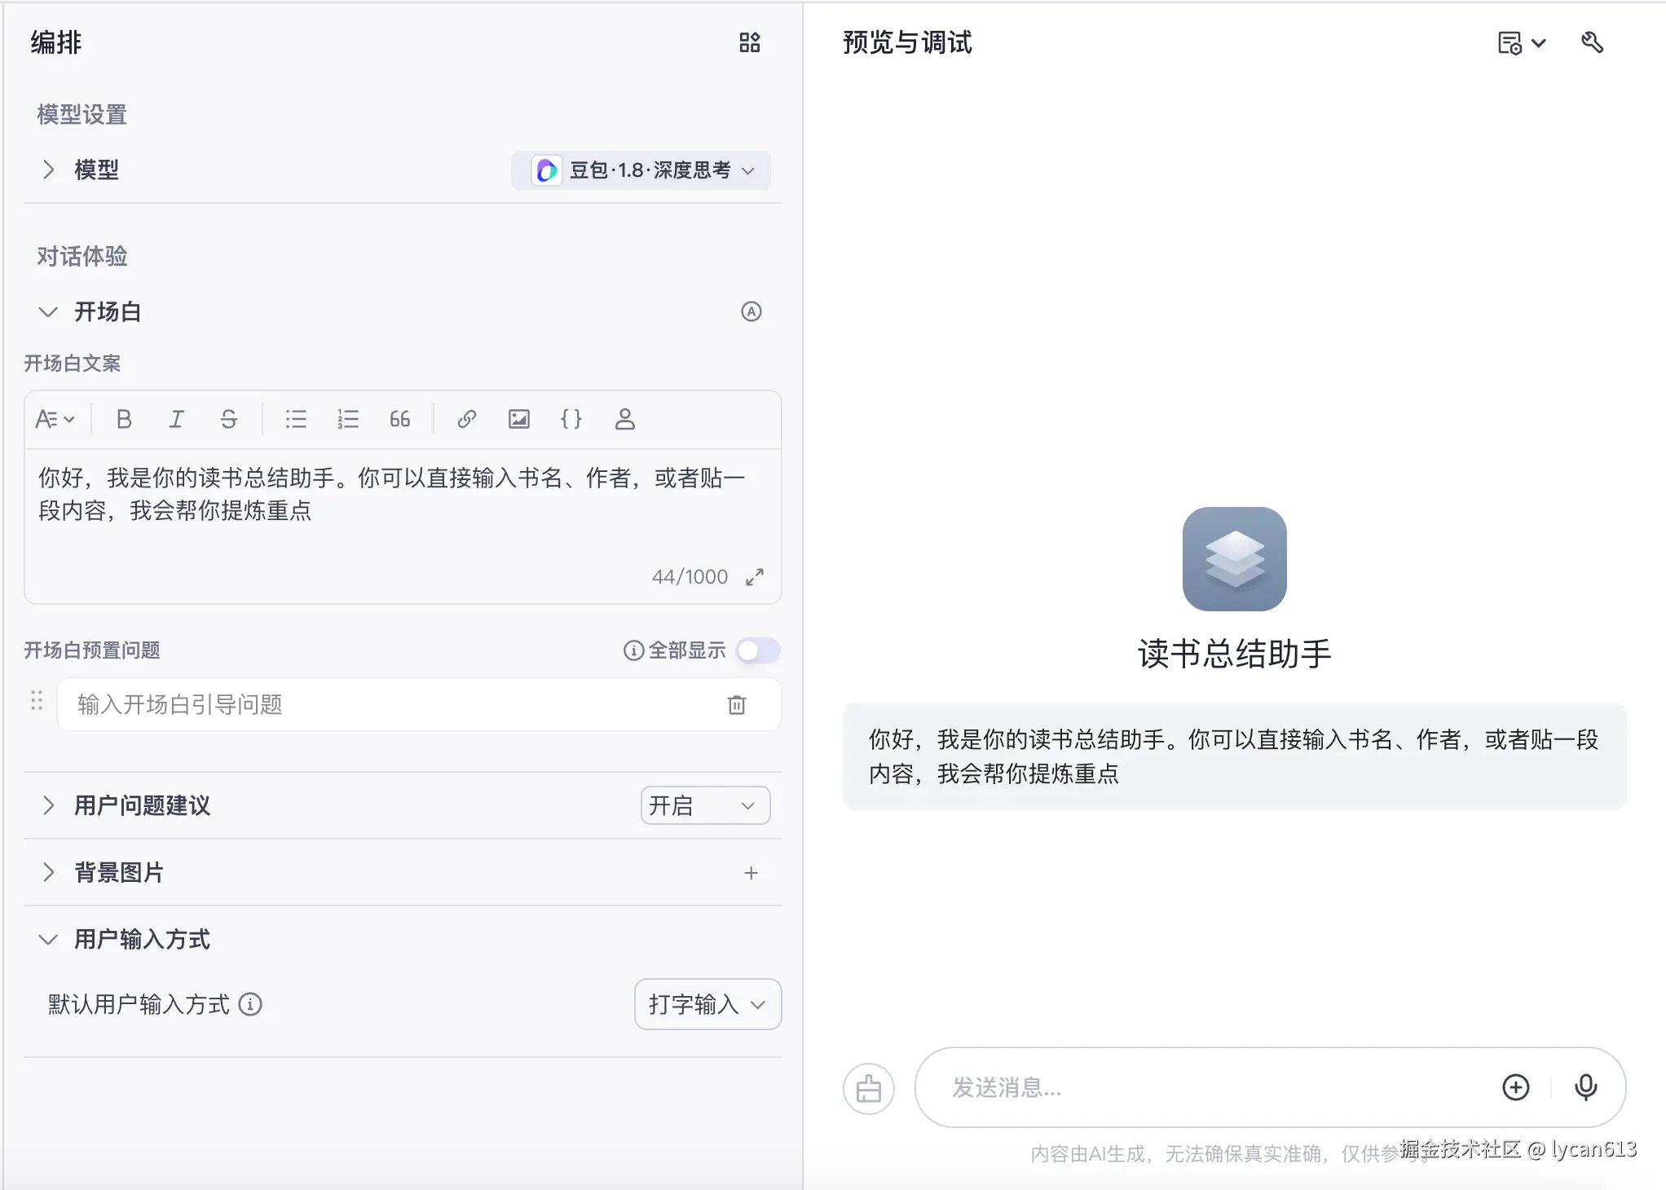The width and height of the screenshot is (1666, 1190).
Task: Insert a variable with curly braces icon
Action: pyautogui.click(x=571, y=419)
